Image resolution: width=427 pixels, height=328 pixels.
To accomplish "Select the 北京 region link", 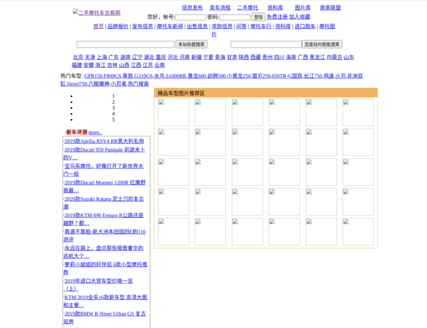I will click(78, 58).
